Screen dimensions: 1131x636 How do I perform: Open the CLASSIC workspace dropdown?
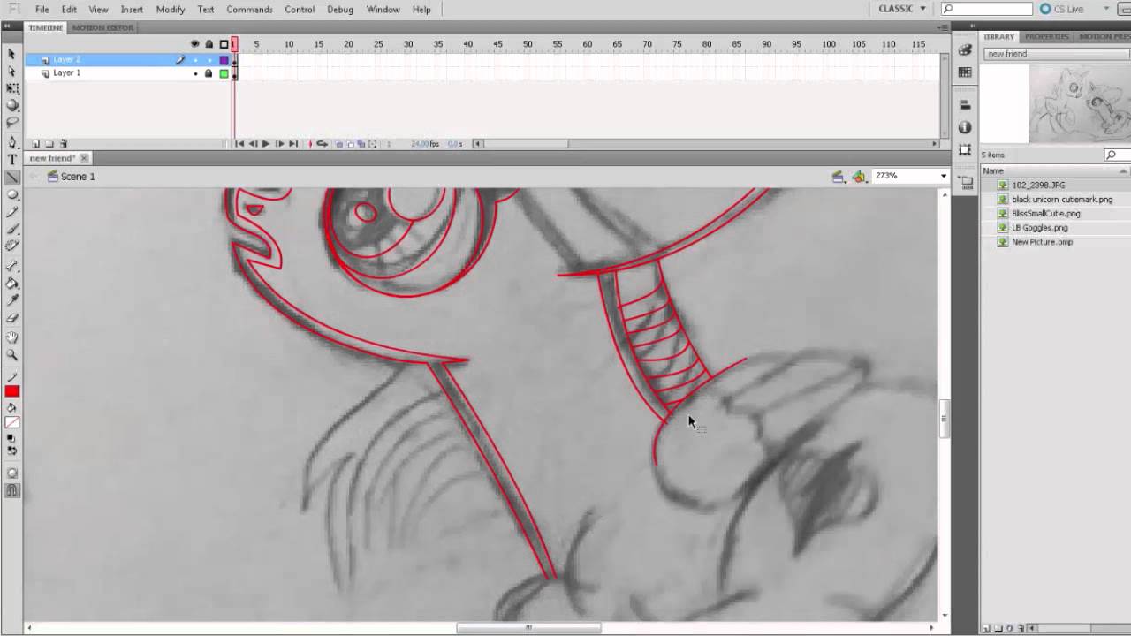click(902, 9)
